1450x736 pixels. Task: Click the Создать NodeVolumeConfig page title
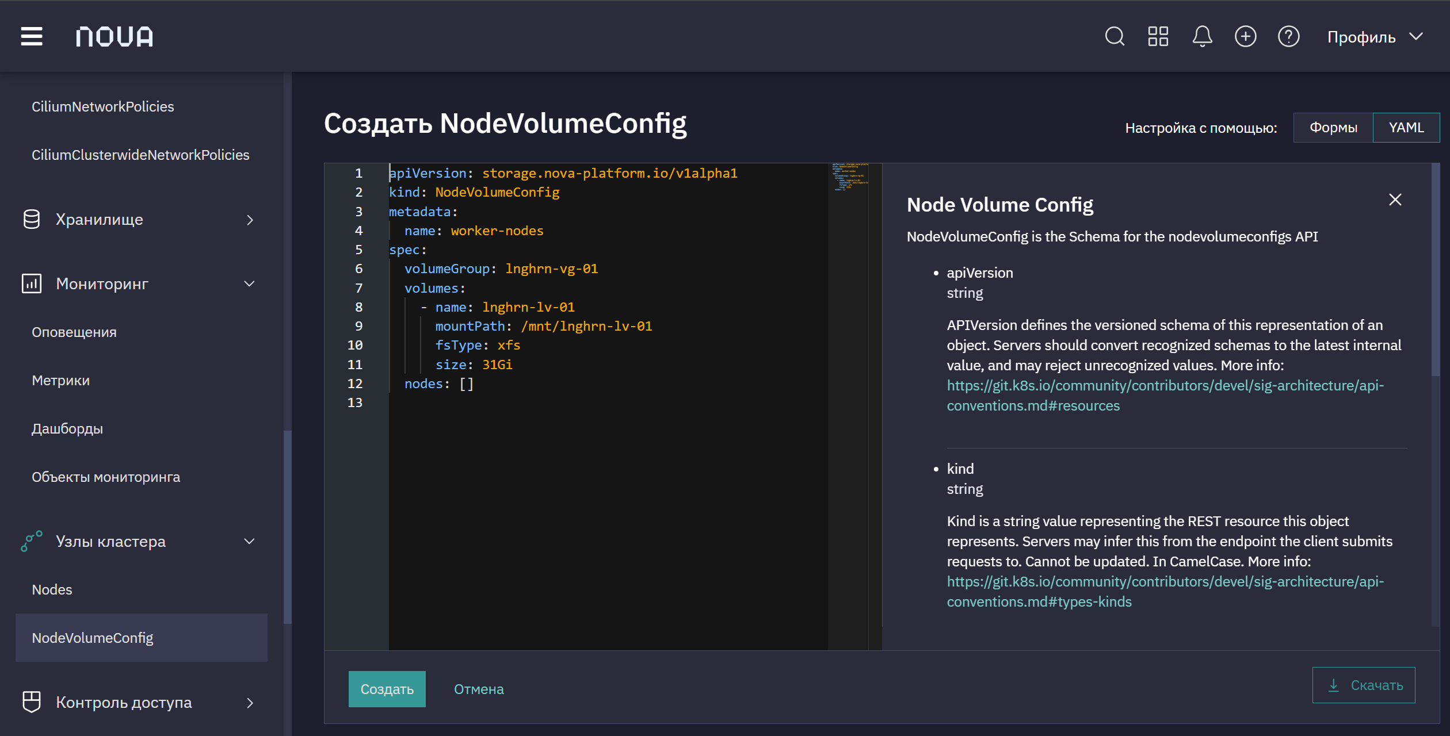pyautogui.click(x=505, y=123)
